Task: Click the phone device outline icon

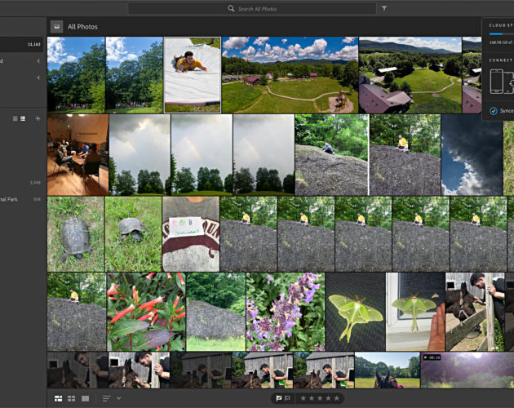Action: coord(496,82)
